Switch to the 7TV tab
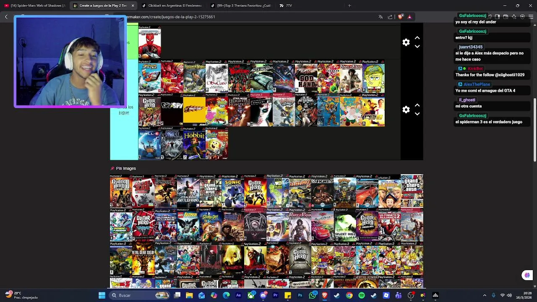This screenshot has height=302, width=537. pyautogui.click(x=310, y=5)
